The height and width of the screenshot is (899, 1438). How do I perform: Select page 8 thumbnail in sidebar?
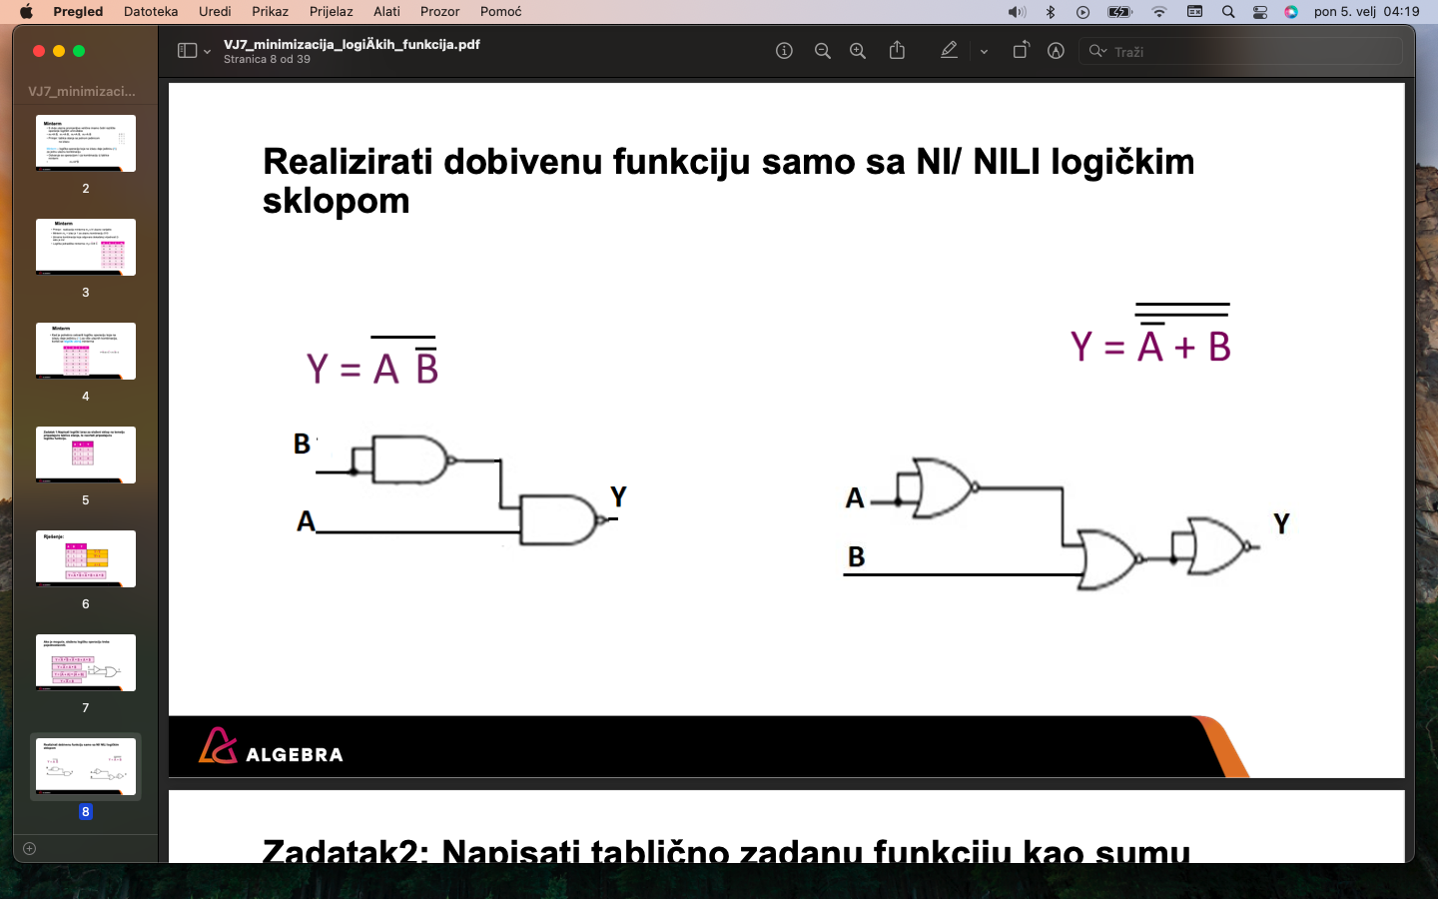coord(86,766)
